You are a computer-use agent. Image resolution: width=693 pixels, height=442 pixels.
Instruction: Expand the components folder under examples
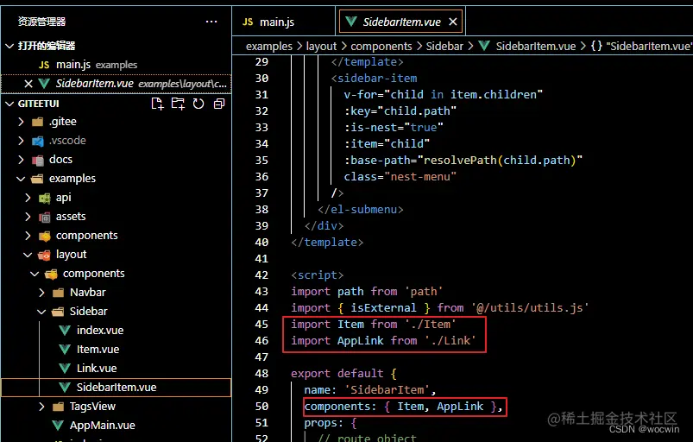coord(28,236)
